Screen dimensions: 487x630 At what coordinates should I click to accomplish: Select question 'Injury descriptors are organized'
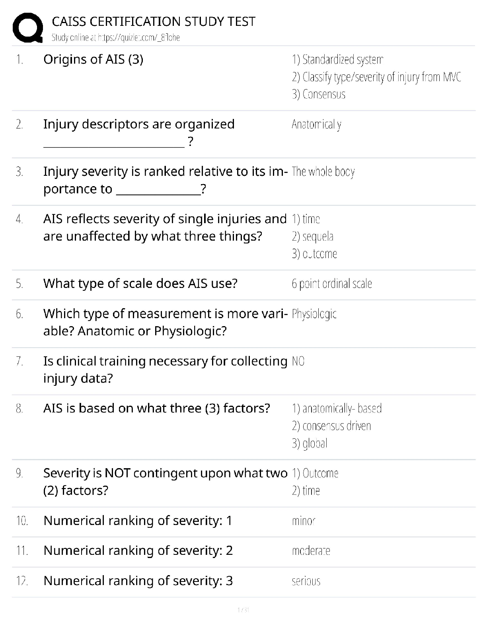[139, 124]
